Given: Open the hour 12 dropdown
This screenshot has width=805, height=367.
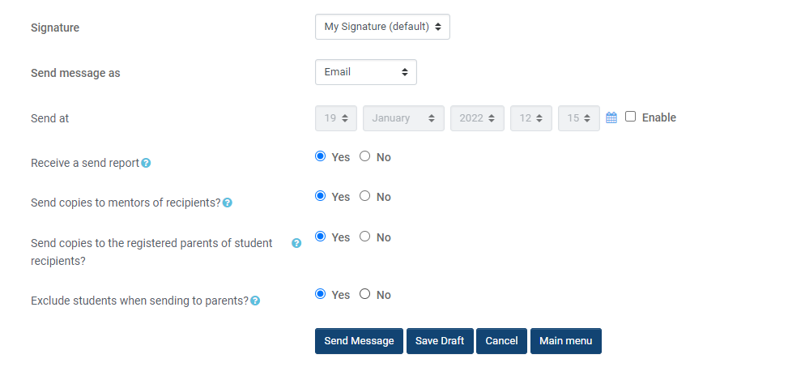Looking at the screenshot, I should (x=530, y=118).
